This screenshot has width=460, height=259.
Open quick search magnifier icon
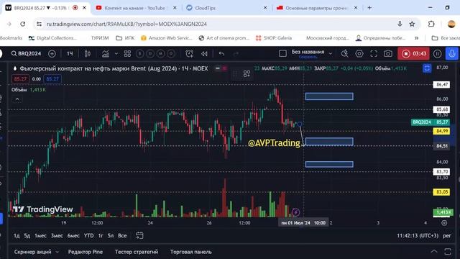[345, 53]
